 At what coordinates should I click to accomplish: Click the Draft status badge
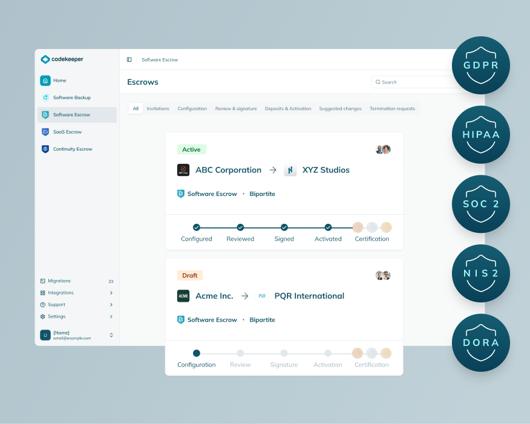coord(190,275)
